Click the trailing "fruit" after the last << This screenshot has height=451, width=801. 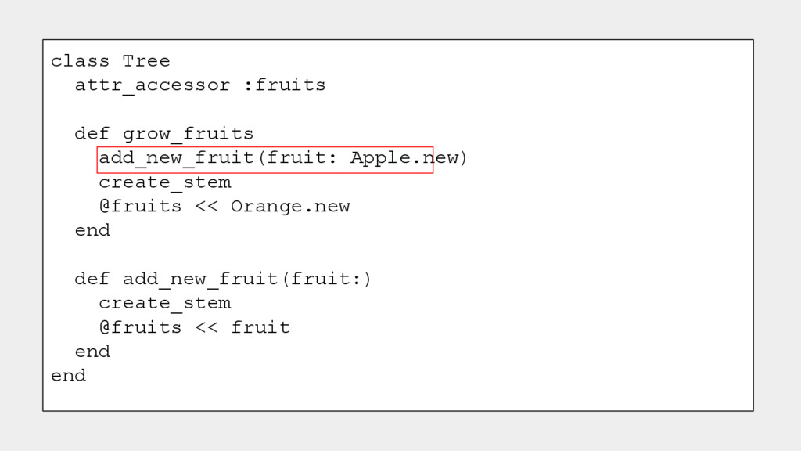tap(260, 327)
